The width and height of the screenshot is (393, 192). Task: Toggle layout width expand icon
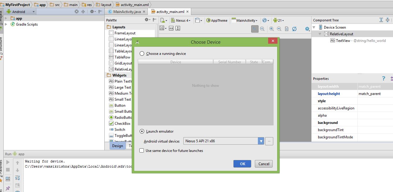click(171, 28)
